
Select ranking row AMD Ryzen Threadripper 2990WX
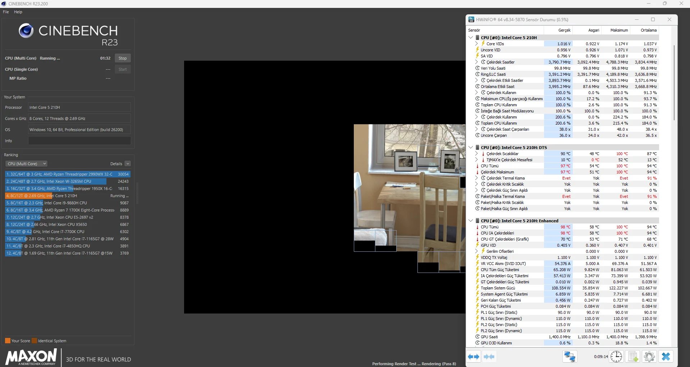coord(68,174)
